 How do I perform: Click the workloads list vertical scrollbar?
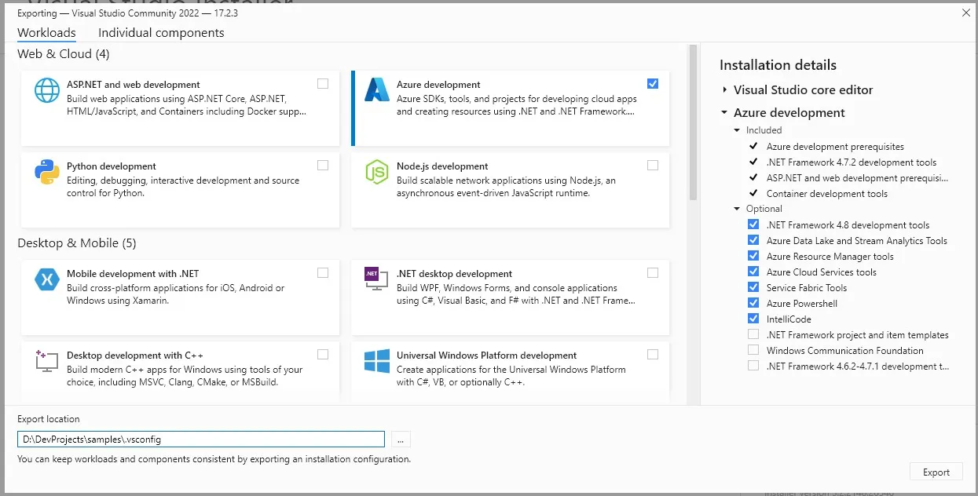tap(693, 122)
